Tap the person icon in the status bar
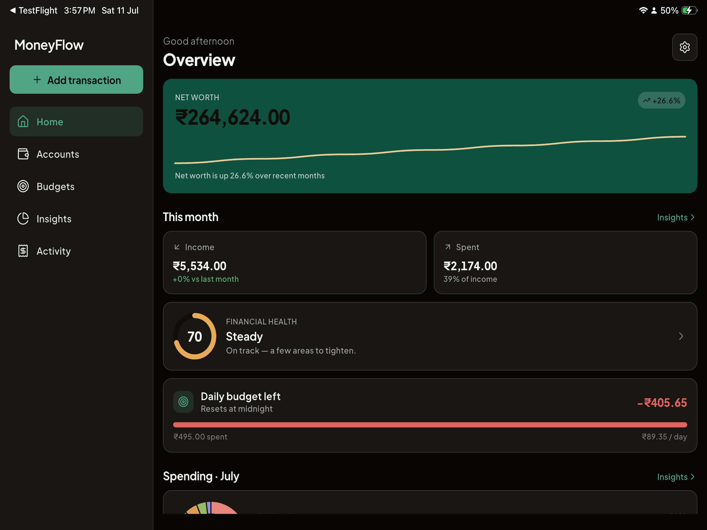Viewport: 707px width, 530px height. (x=654, y=10)
